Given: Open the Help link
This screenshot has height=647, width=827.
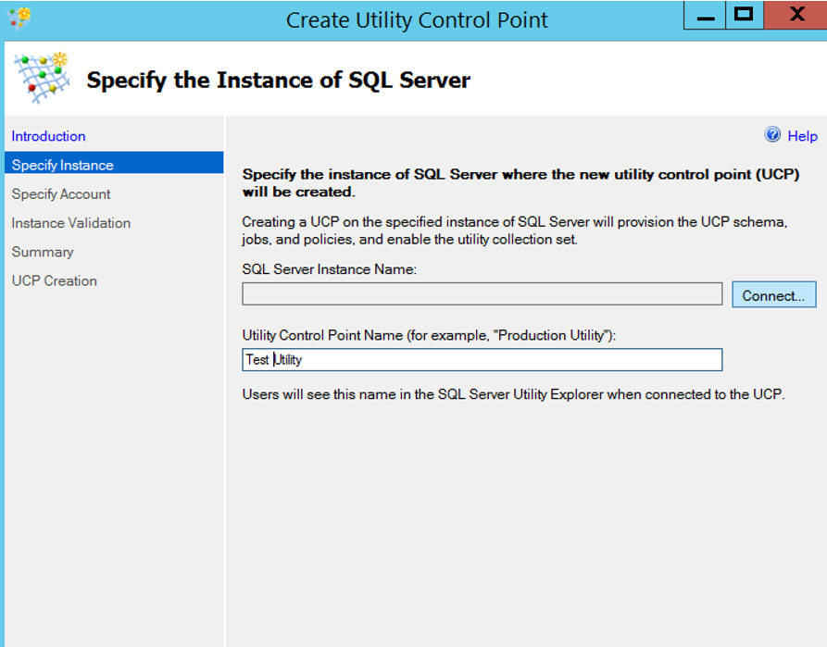Looking at the screenshot, I should (x=802, y=136).
